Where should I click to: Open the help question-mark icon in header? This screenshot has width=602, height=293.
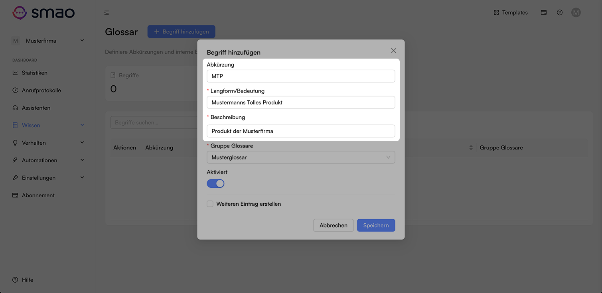point(560,13)
